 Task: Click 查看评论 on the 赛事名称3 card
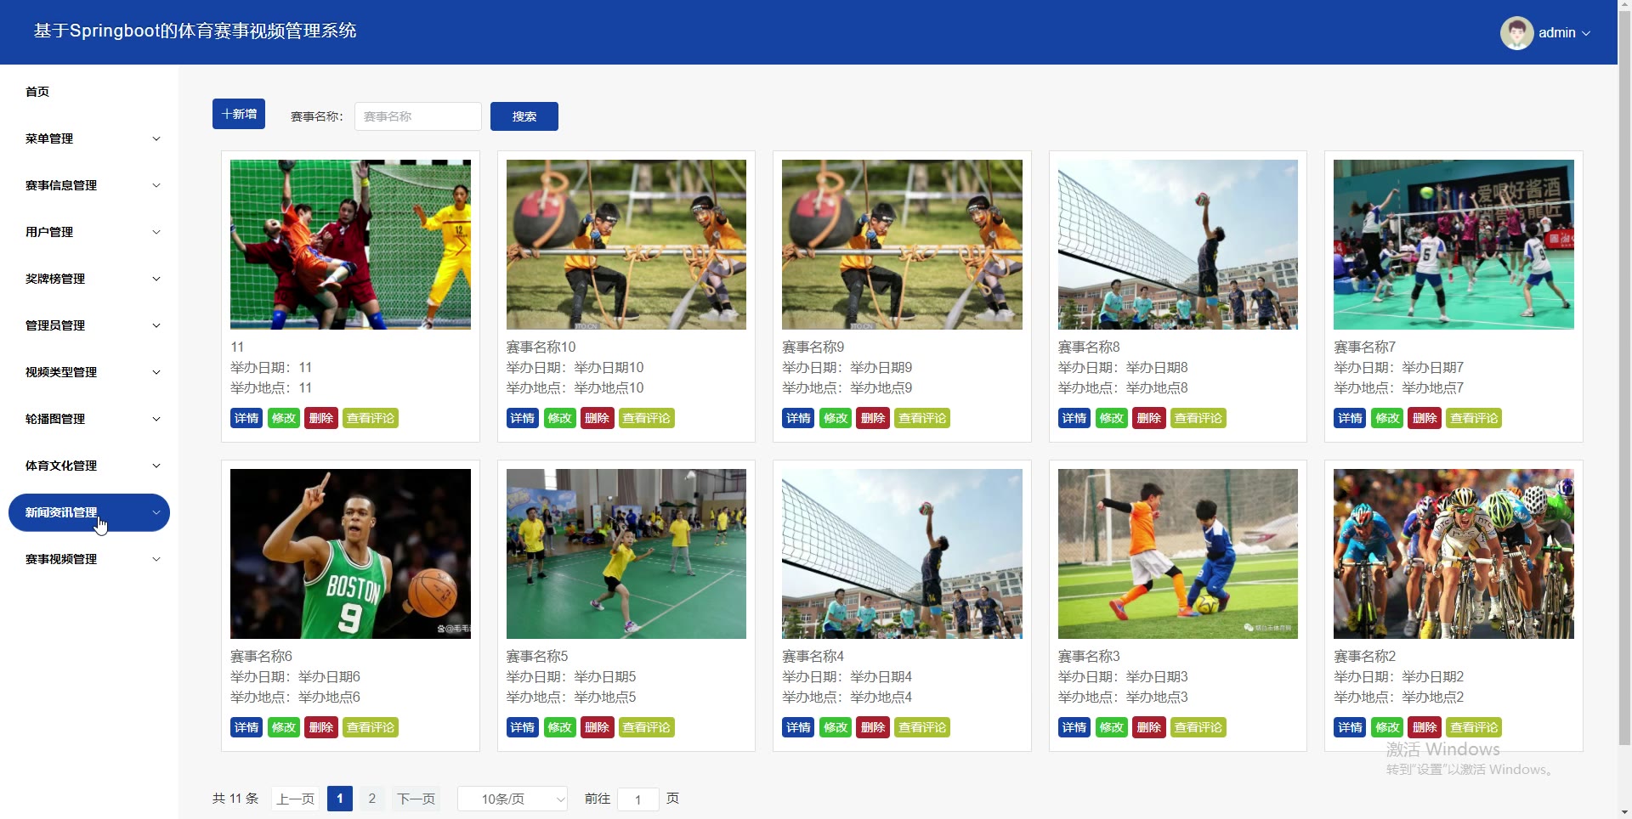pyautogui.click(x=1198, y=727)
